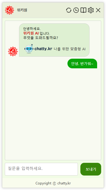Click the red 위키원 logo in header

pyautogui.click(x=10, y=10)
